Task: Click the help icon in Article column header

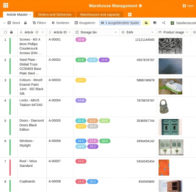Action: tap(37, 32)
